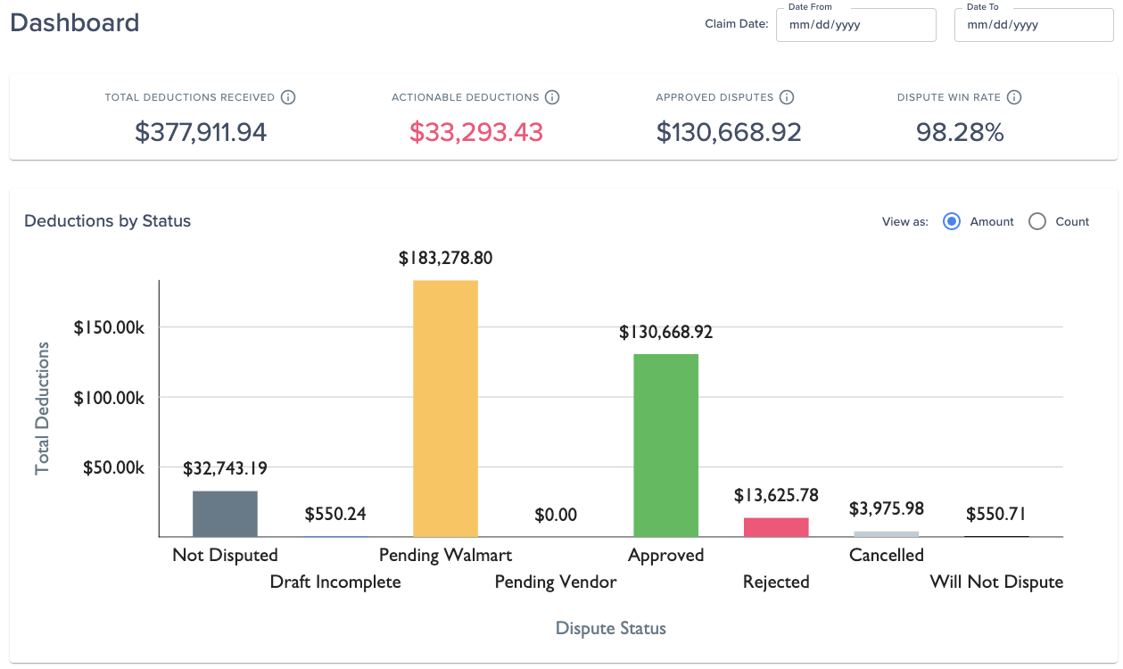Click info icon beside Actionable Deductions
The width and height of the screenshot is (1123, 669).
(552, 97)
